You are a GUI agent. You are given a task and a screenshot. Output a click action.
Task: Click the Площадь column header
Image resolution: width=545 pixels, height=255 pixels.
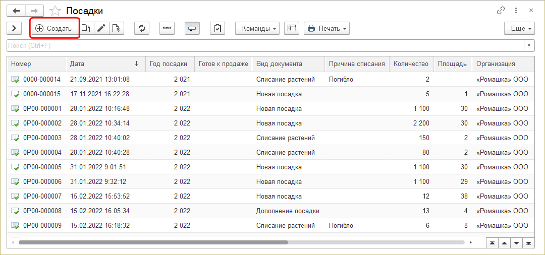tap(453, 64)
